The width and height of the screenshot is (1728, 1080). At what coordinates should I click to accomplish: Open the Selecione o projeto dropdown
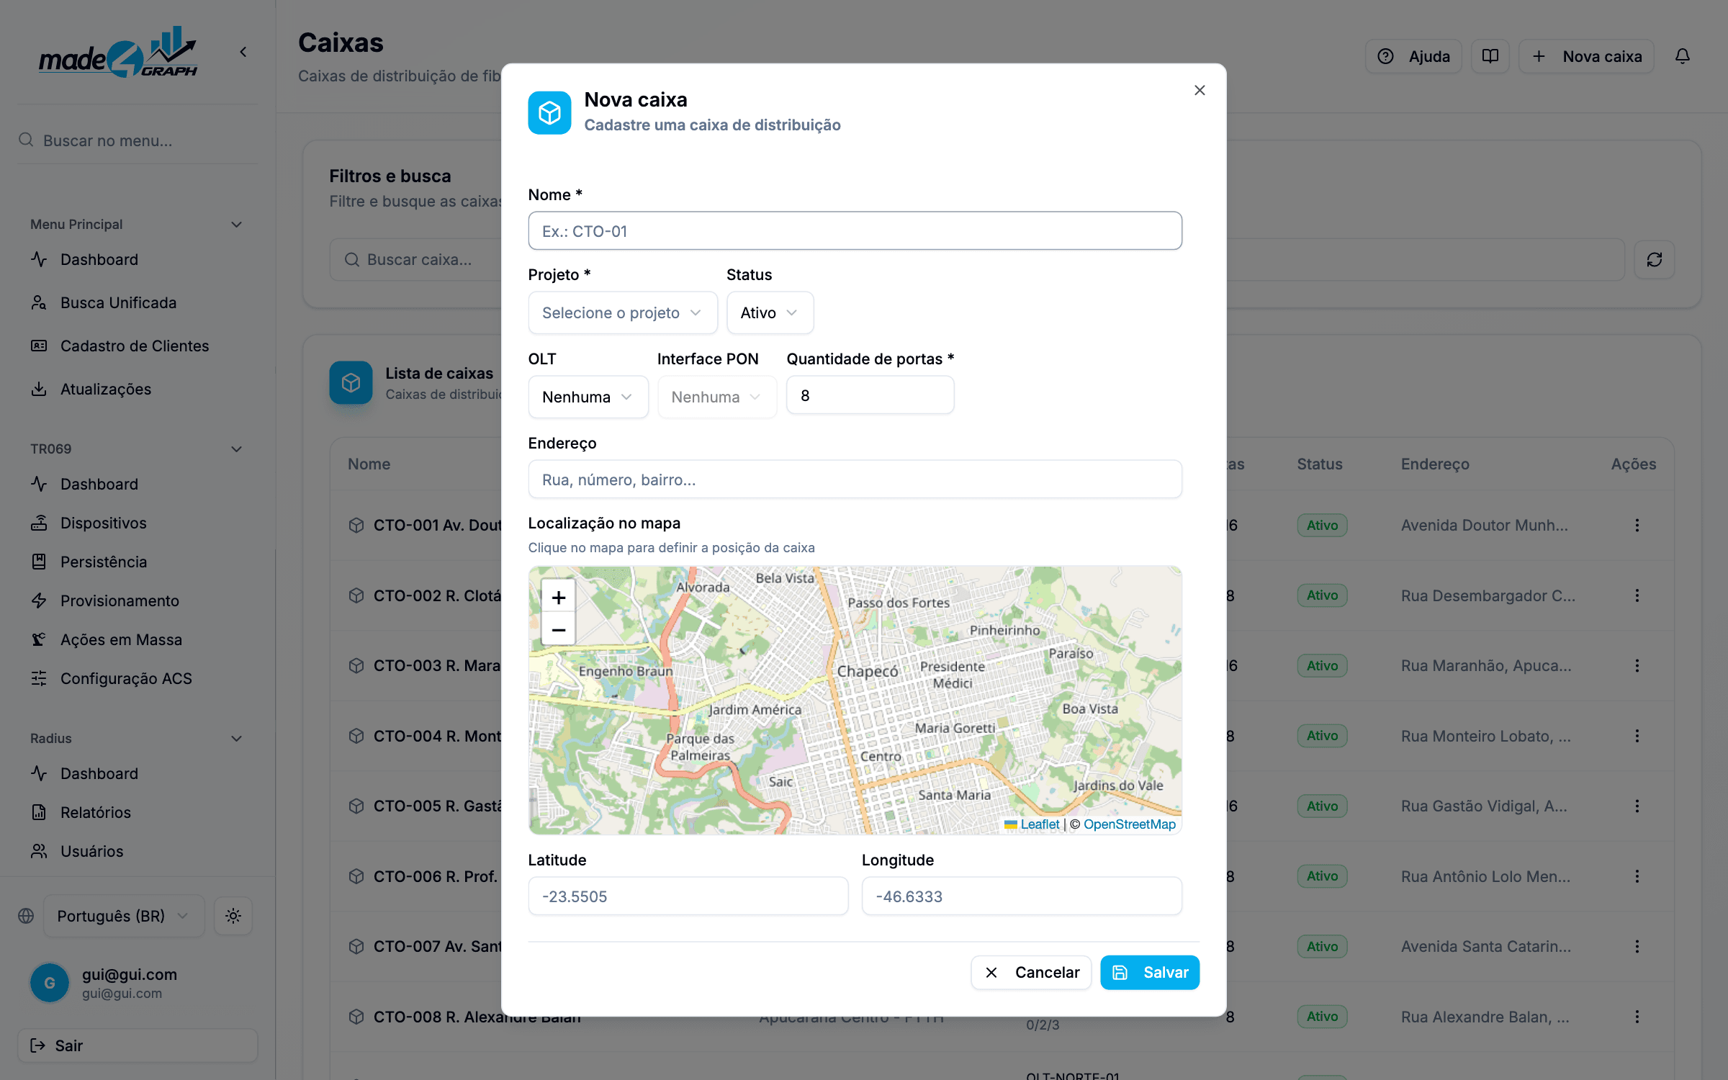(623, 312)
